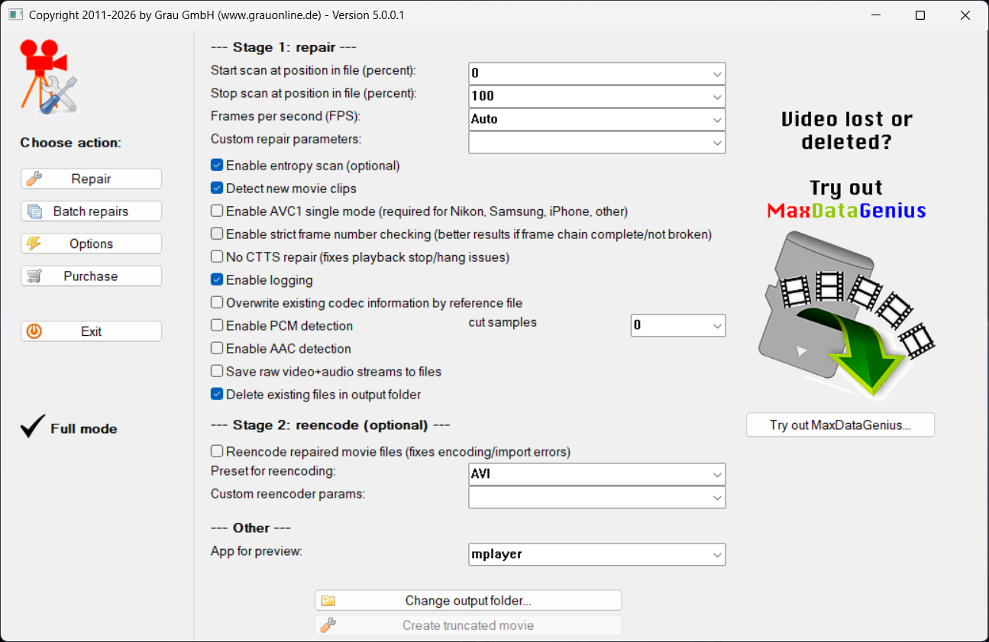The height and width of the screenshot is (642, 989).
Task: Uncheck Delete existing files in output folder
Action: (217, 395)
